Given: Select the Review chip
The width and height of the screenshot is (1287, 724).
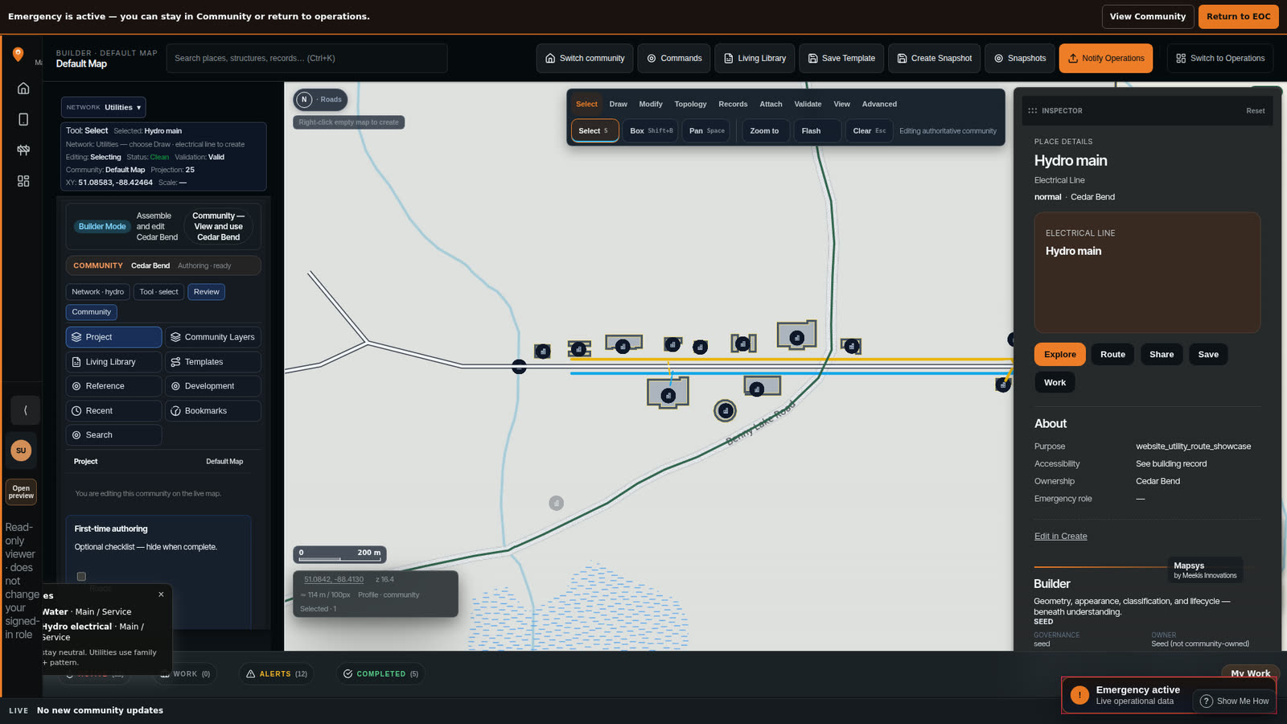Looking at the screenshot, I should (x=206, y=292).
